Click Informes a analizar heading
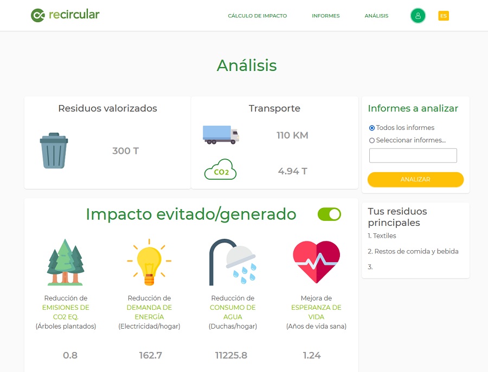The height and width of the screenshot is (372, 488). tap(413, 108)
